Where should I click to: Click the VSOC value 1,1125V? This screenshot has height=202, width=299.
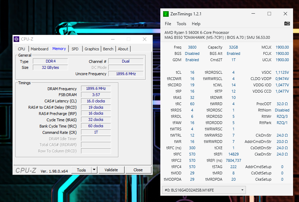(282, 72)
